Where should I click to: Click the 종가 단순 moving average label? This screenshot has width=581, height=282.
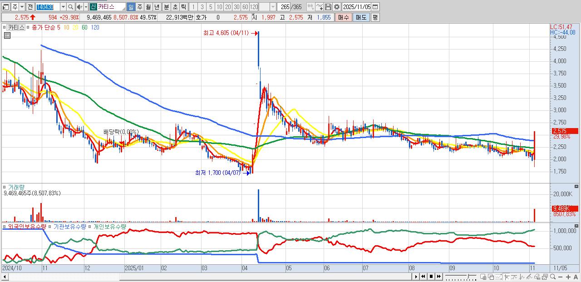pyautogui.click(x=44, y=27)
